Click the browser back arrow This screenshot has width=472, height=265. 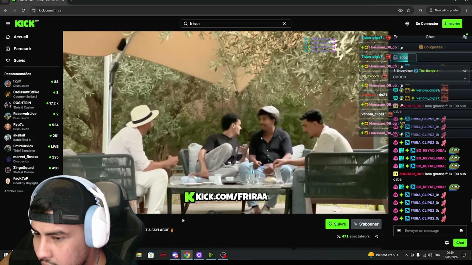(6, 10)
